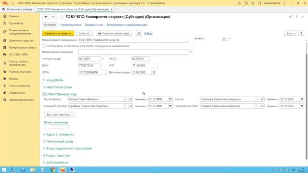Select the Основное tab
This screenshot has width=308, height=173.
pyautogui.click(x=50, y=25)
